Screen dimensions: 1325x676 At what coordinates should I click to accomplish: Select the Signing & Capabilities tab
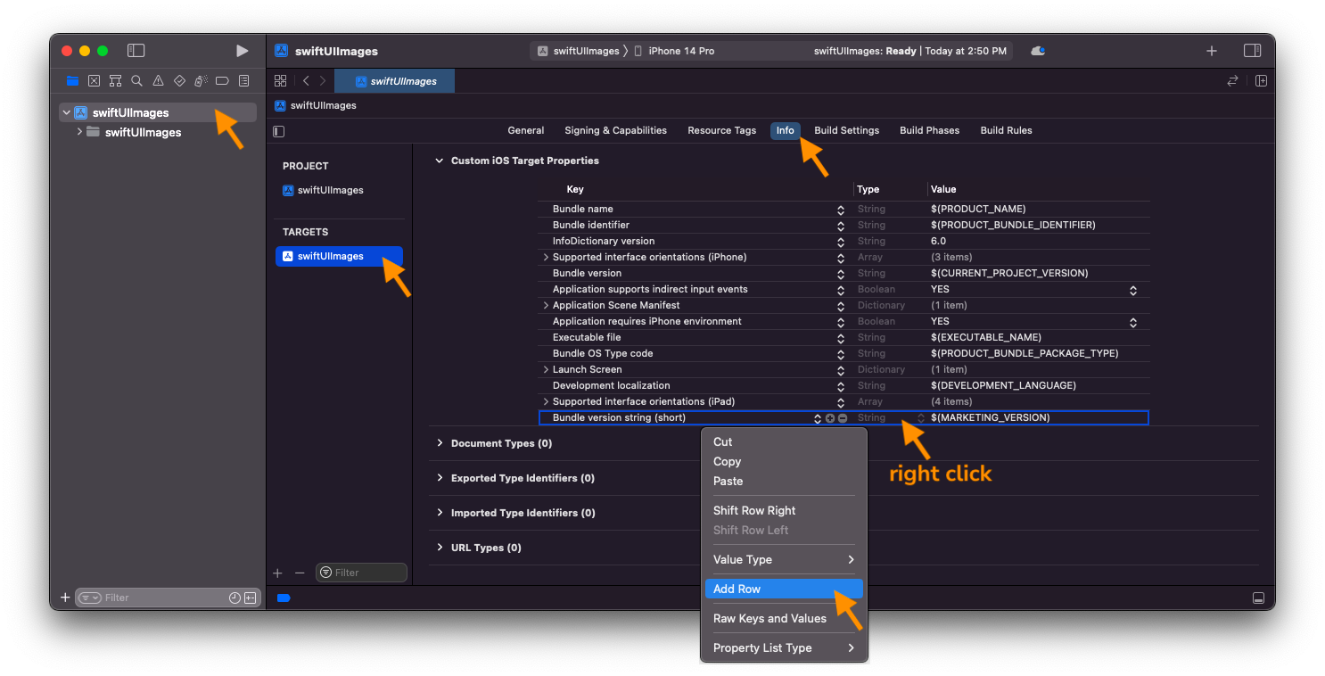[x=615, y=130]
